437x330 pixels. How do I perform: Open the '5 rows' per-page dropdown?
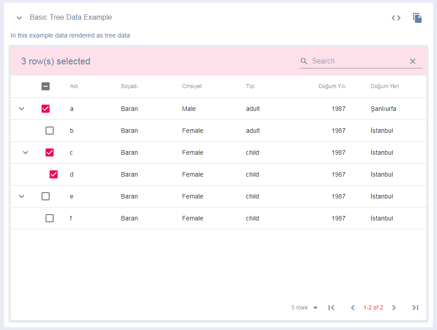304,308
